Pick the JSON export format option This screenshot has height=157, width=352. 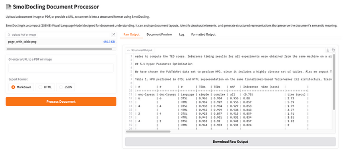66,87
